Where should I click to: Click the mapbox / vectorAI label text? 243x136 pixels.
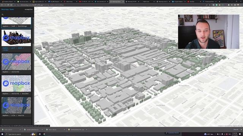click(x=11, y=72)
